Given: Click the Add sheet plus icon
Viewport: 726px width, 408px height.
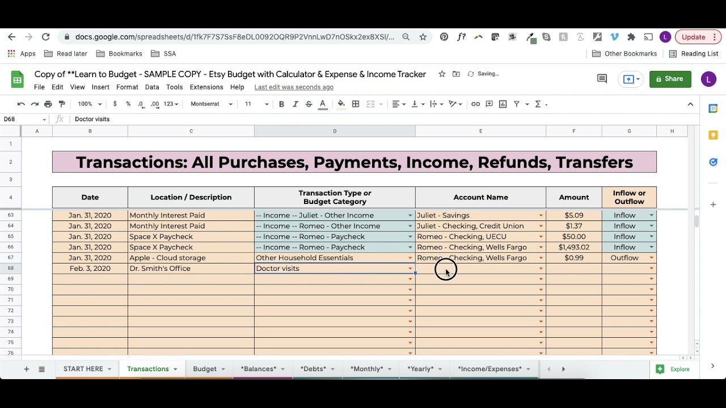Looking at the screenshot, I should point(26,369).
